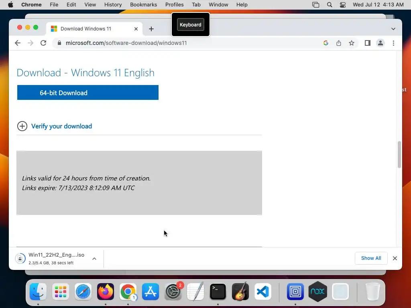The width and height of the screenshot is (411, 308).
Task: Open Chrome side panel
Action: point(368,43)
